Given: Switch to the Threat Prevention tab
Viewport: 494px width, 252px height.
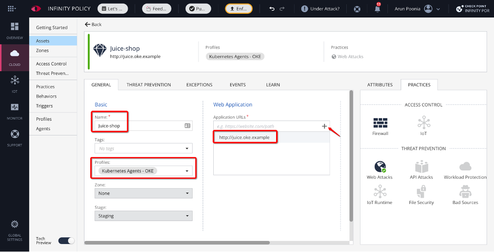Looking at the screenshot, I should click(149, 85).
